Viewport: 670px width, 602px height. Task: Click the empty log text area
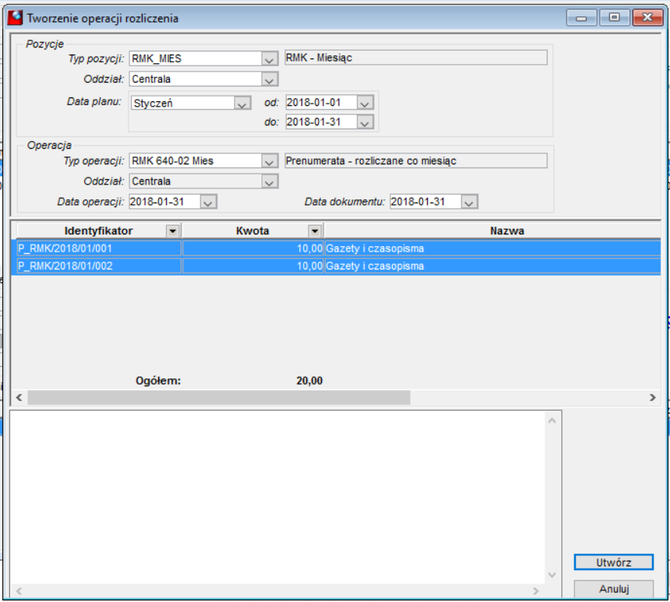pos(277,498)
